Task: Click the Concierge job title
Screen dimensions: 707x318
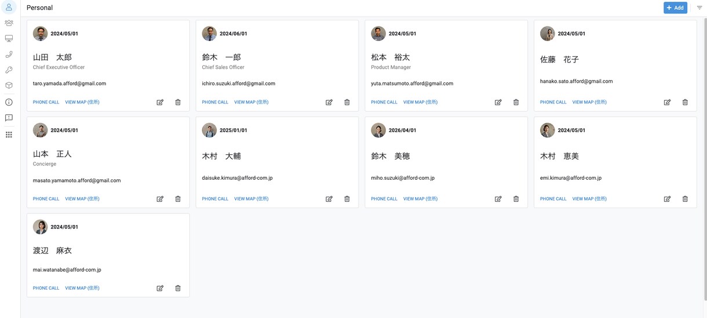Action: click(x=45, y=164)
